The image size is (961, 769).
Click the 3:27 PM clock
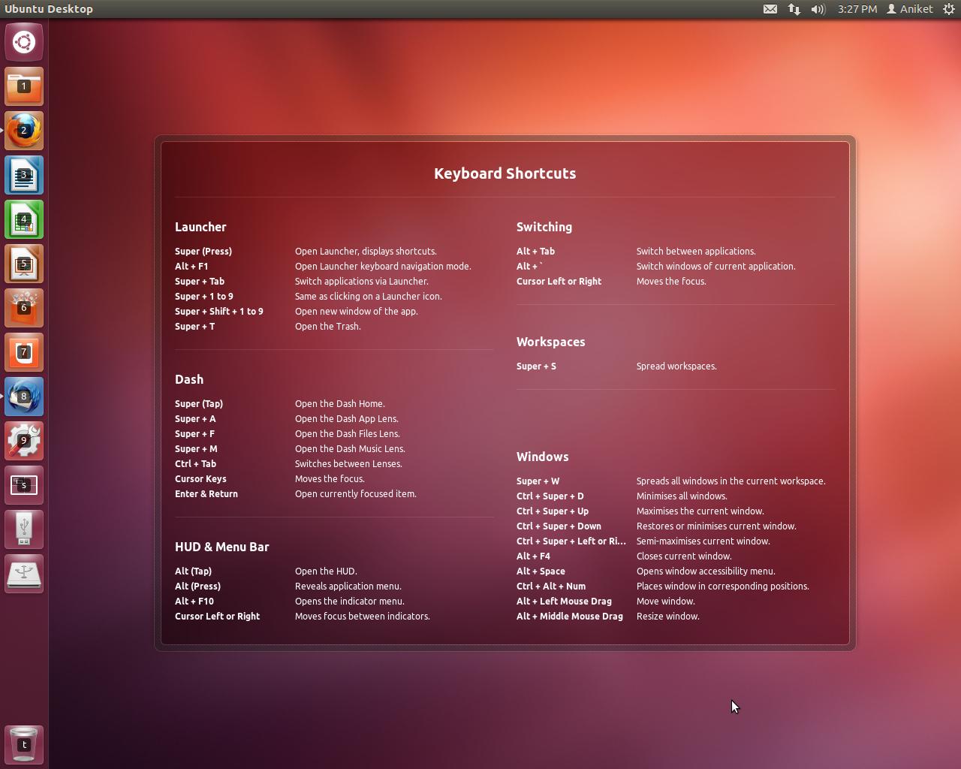click(857, 9)
